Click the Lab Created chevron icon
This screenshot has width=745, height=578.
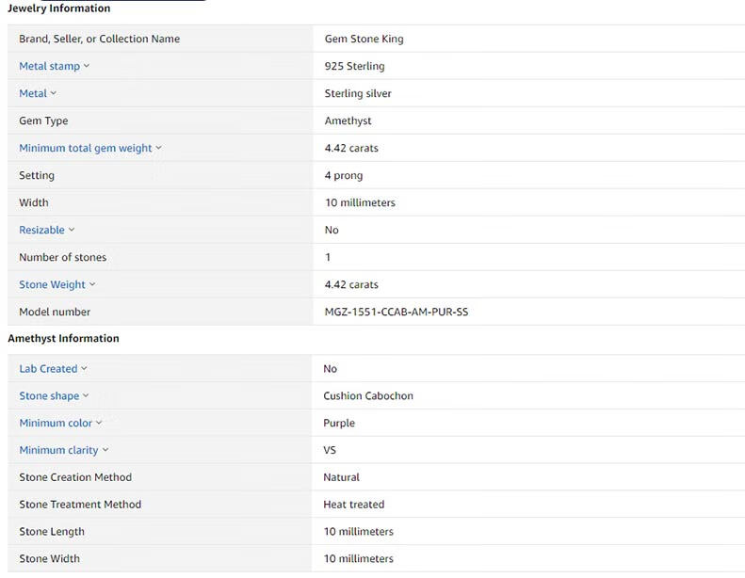(84, 369)
